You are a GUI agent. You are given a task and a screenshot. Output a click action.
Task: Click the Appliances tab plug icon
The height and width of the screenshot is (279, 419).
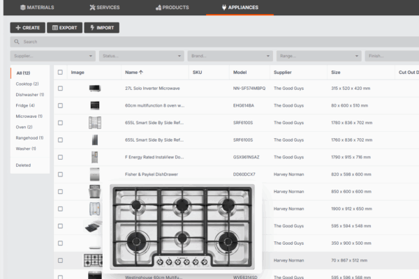click(x=223, y=7)
